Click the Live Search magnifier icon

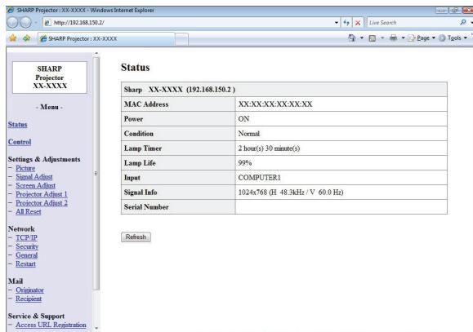point(463,22)
